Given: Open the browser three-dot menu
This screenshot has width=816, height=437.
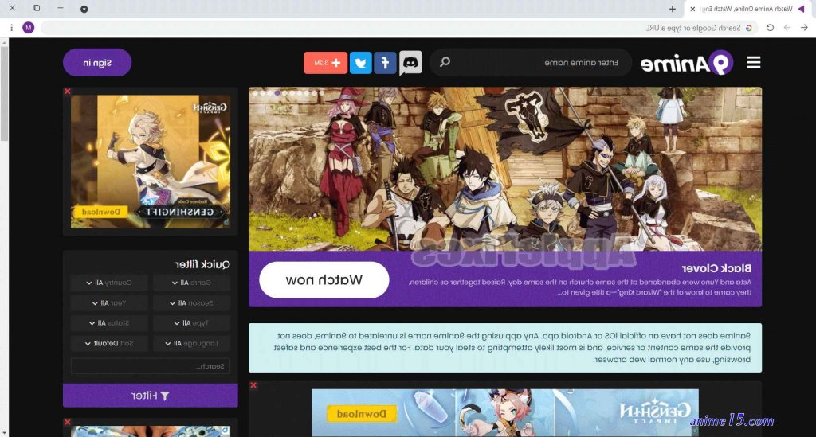Looking at the screenshot, I should (11, 28).
